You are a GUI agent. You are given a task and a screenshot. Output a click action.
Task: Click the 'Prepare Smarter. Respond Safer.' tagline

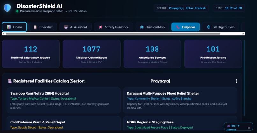tap(42, 11)
